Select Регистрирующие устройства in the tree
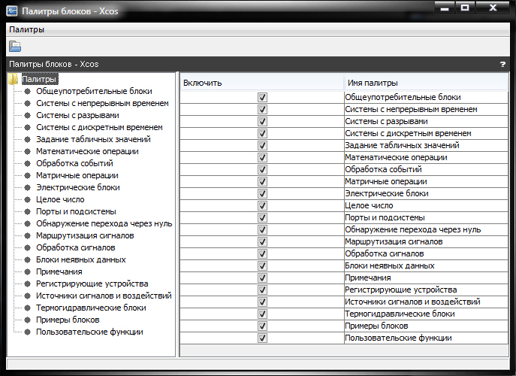 click(92, 284)
